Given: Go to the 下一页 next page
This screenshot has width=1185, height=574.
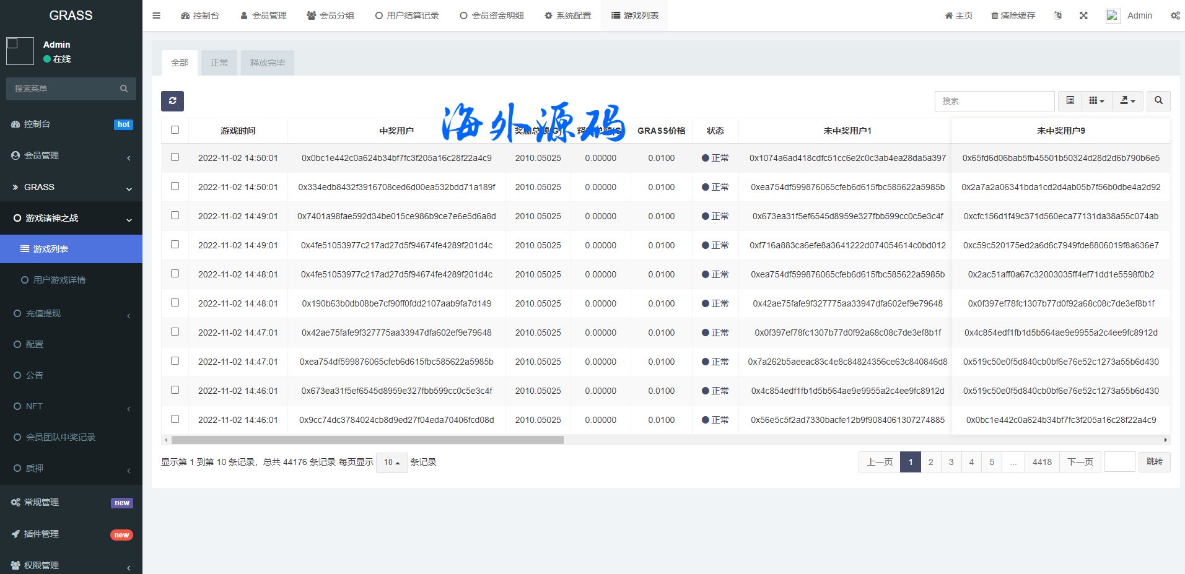Looking at the screenshot, I should tap(1080, 462).
